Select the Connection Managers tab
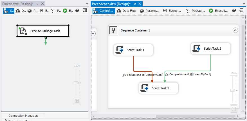This screenshot has height=121, width=247. click(x=23, y=116)
